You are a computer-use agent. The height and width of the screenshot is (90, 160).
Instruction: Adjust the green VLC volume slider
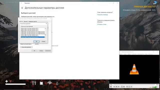coord(155,87)
